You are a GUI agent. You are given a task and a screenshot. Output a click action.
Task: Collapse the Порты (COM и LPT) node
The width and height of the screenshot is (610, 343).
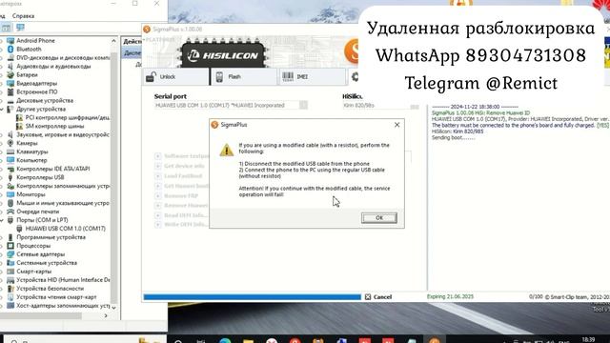pyautogui.click(x=2, y=220)
